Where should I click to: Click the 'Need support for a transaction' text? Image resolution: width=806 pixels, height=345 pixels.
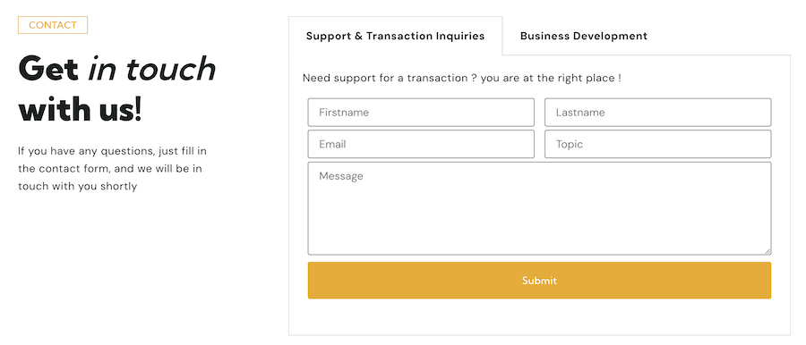point(385,79)
